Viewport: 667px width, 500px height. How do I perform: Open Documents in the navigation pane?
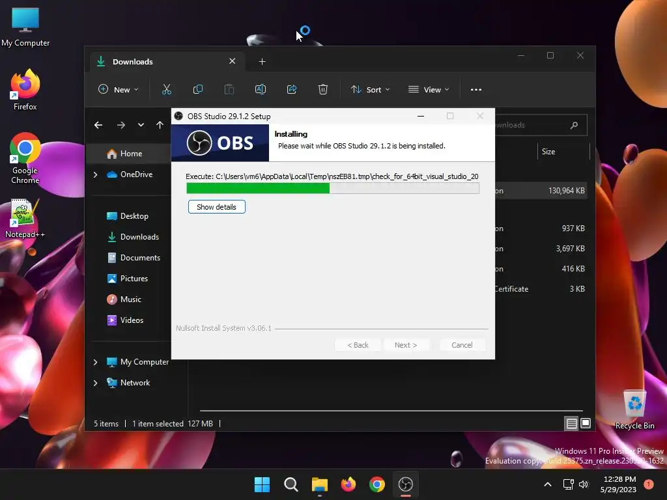[x=134, y=258]
